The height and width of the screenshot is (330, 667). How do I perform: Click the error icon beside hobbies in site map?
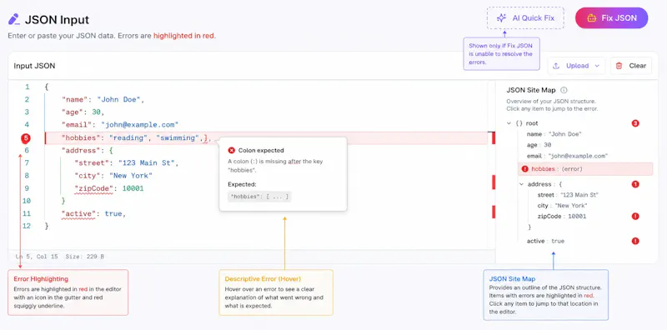[525, 169]
